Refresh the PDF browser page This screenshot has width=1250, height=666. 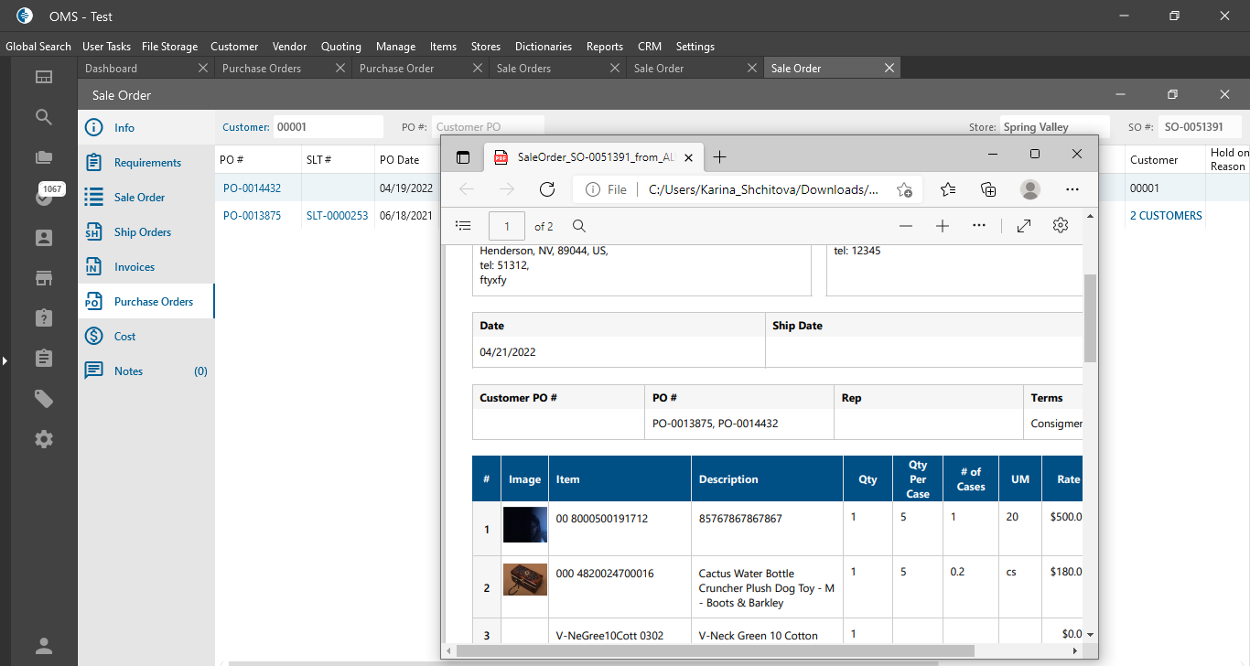click(x=547, y=189)
